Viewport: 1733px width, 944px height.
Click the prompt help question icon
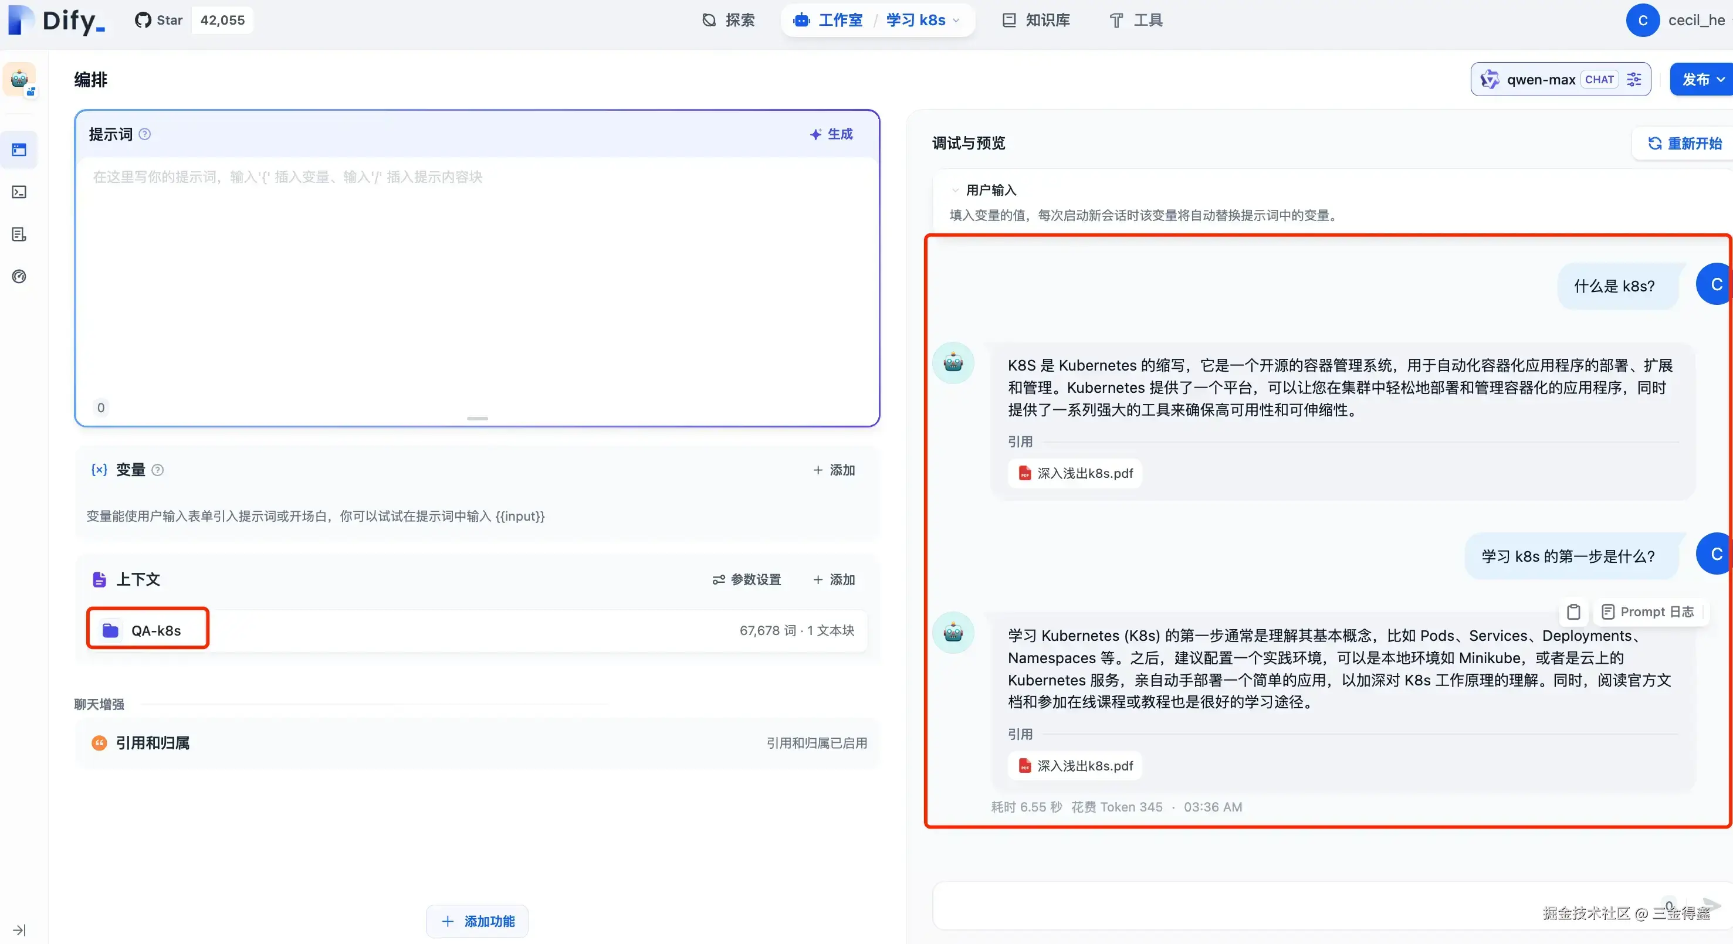click(x=145, y=134)
